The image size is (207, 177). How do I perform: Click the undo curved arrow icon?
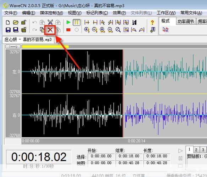pos(35,22)
